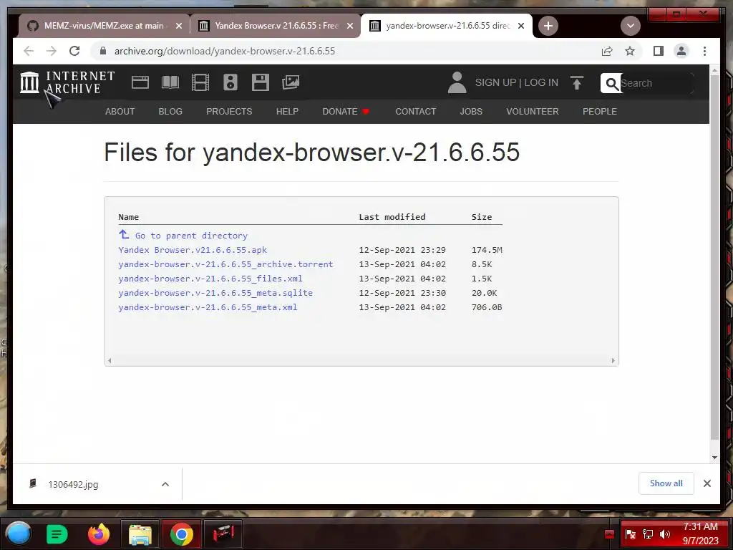Click the LOG IN link
The width and height of the screenshot is (733, 550).
(x=541, y=82)
